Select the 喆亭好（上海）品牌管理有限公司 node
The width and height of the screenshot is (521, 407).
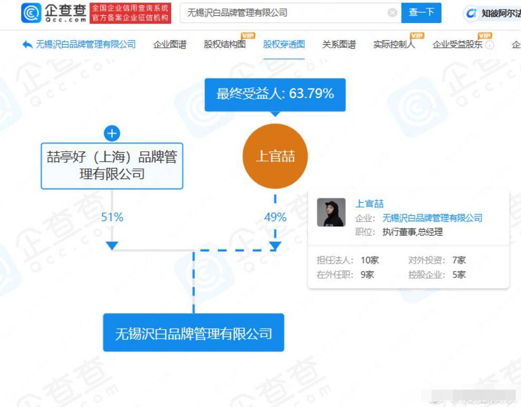pyautogui.click(x=112, y=166)
